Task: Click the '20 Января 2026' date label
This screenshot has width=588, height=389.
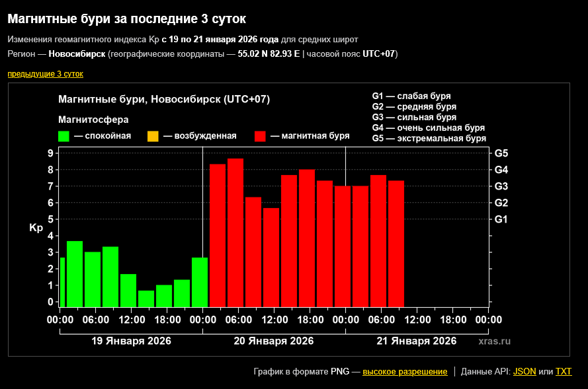Action: pos(274,341)
